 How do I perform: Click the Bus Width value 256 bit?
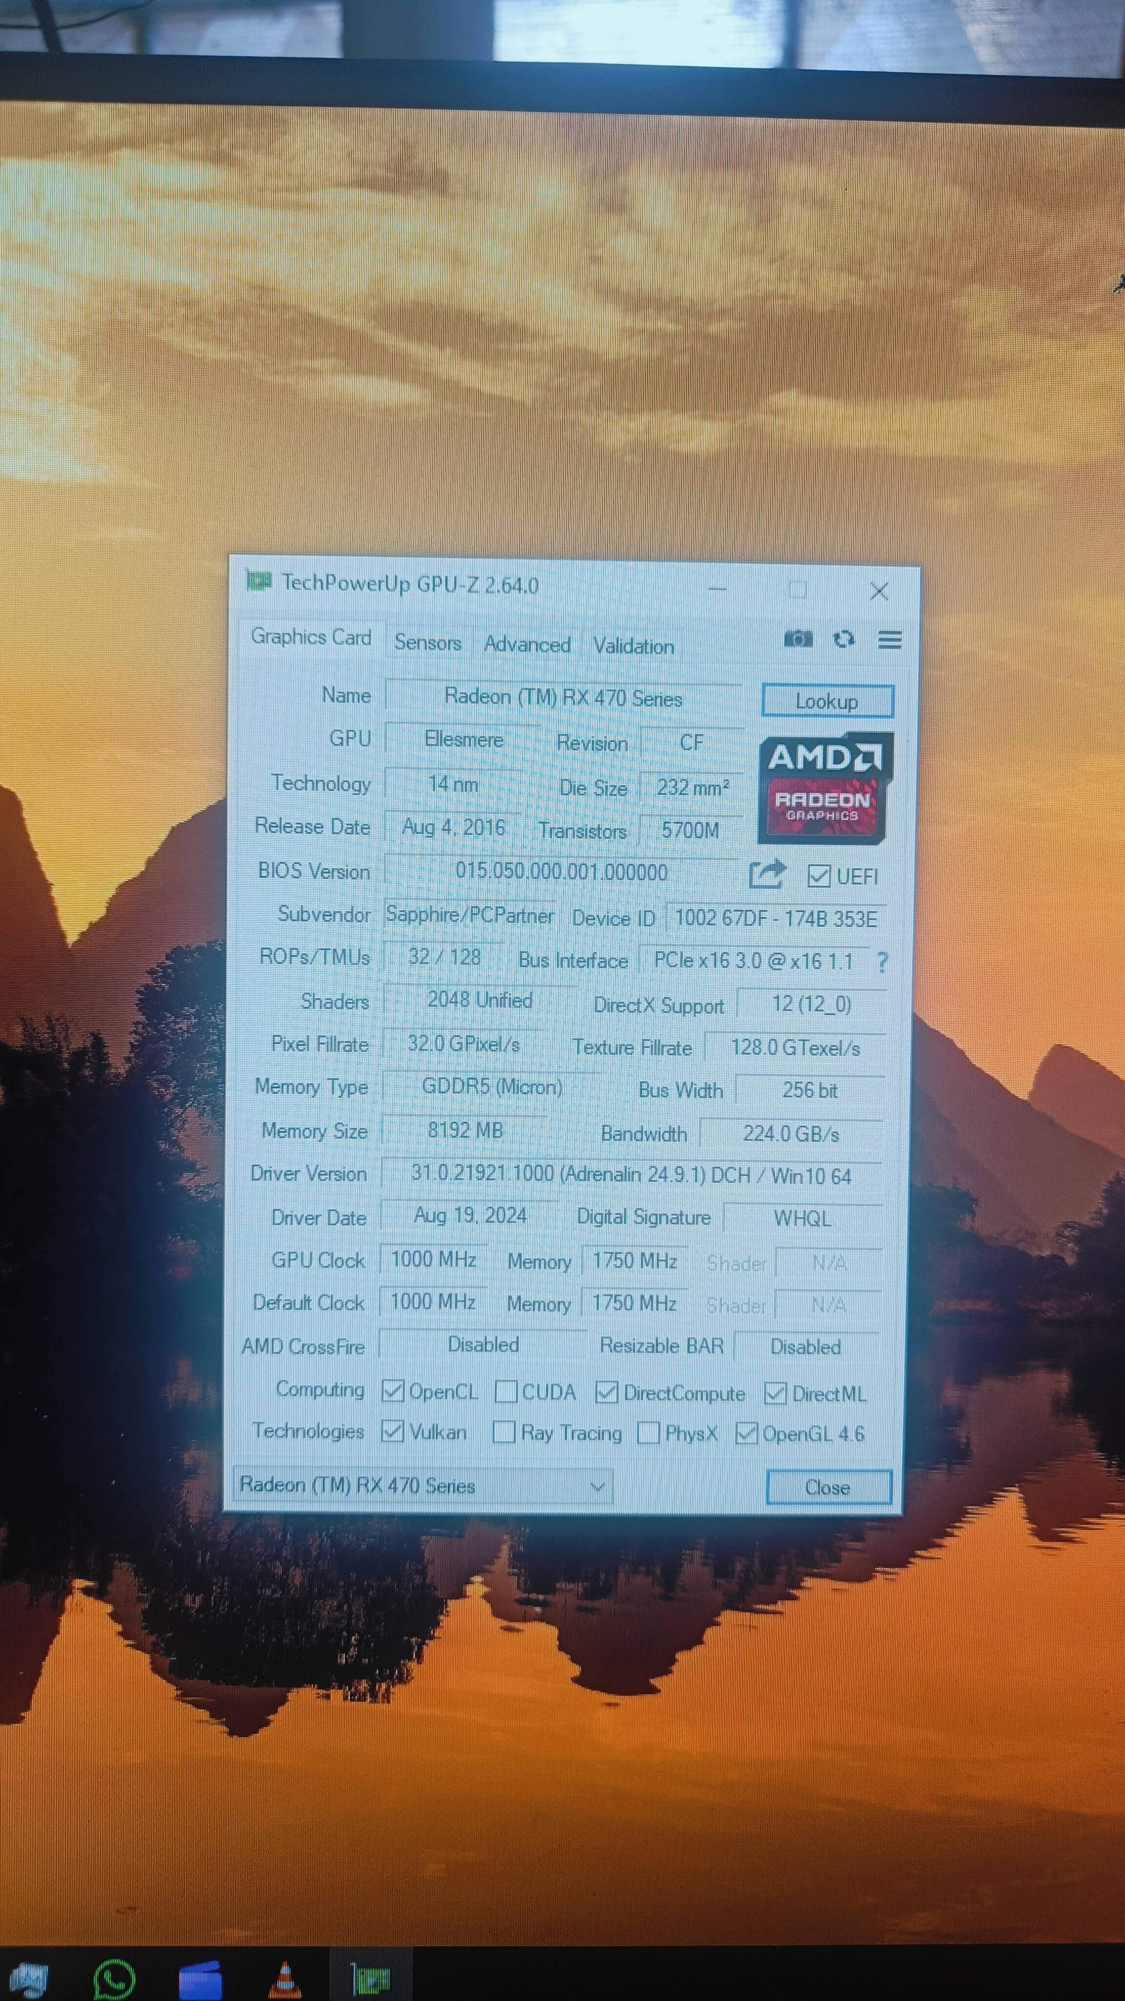point(810,1090)
